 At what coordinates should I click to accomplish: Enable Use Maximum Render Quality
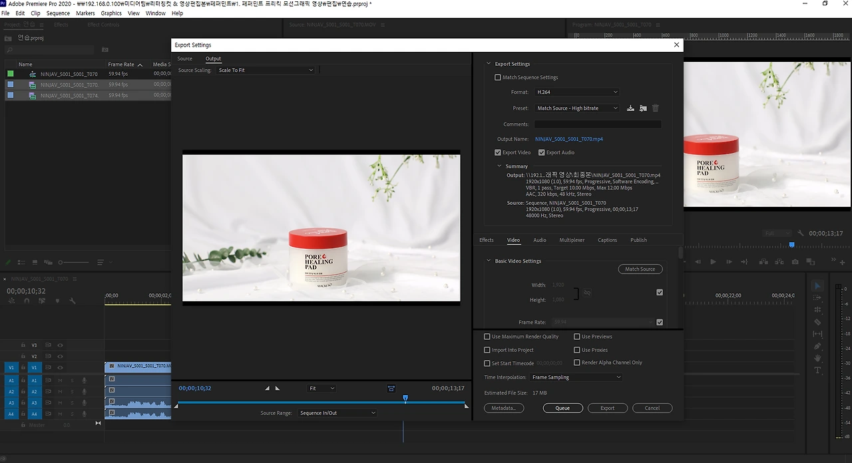click(x=487, y=337)
